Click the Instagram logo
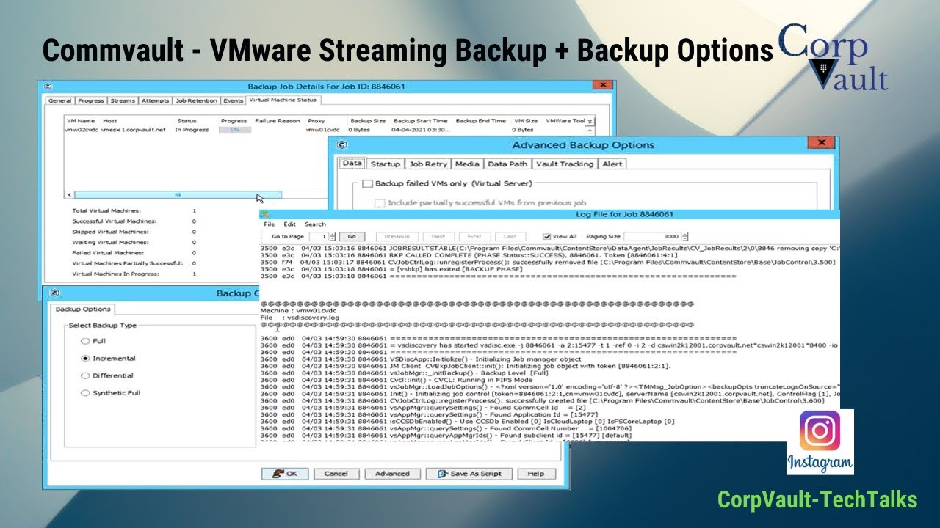 point(820,441)
